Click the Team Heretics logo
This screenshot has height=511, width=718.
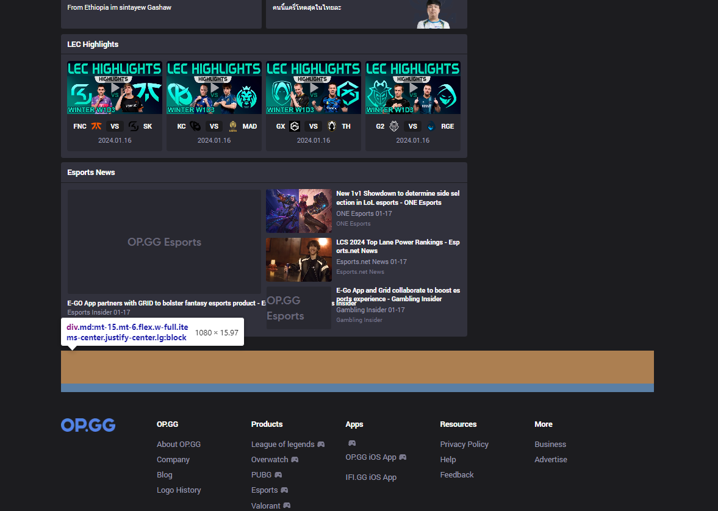(x=332, y=126)
